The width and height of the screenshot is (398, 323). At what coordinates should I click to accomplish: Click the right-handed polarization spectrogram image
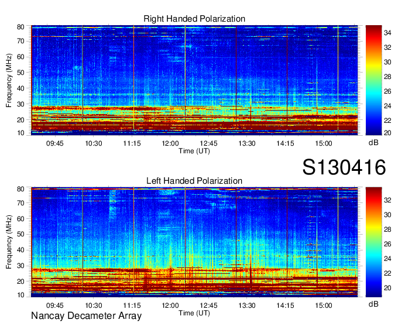point(194,80)
